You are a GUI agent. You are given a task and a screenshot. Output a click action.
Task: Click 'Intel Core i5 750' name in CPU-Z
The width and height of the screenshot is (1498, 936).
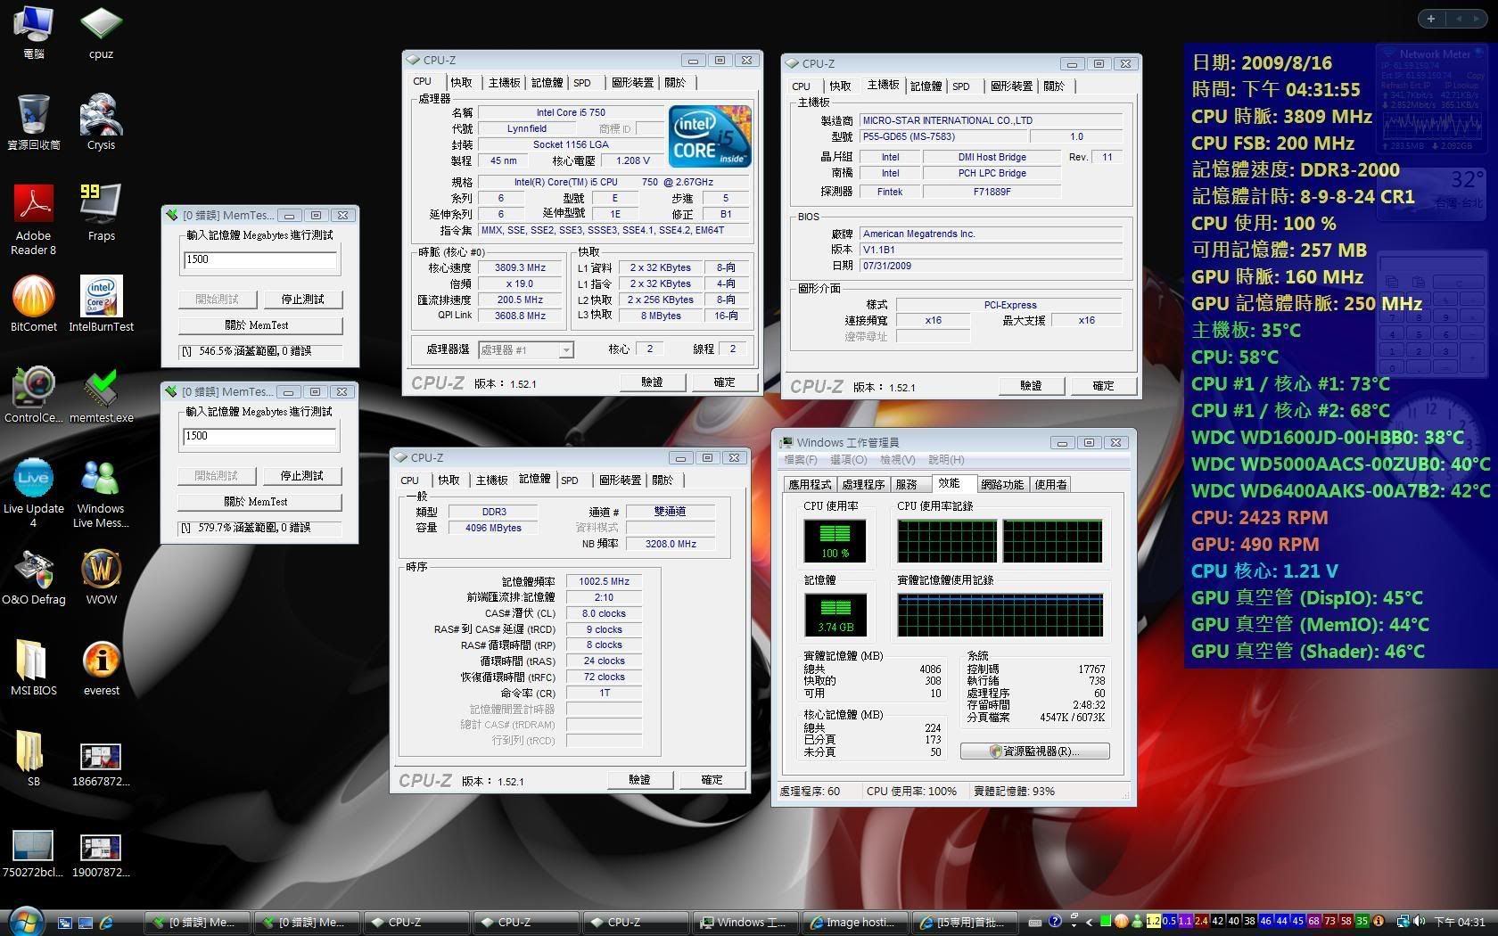pos(571,112)
